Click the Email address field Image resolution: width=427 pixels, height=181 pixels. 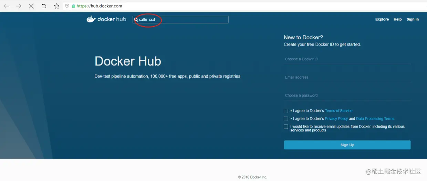tap(347, 77)
